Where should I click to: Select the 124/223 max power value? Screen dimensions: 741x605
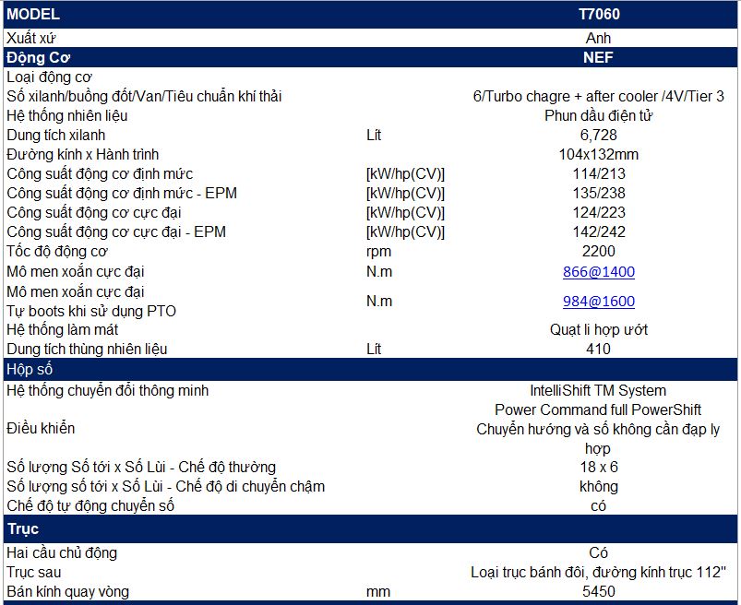(599, 212)
